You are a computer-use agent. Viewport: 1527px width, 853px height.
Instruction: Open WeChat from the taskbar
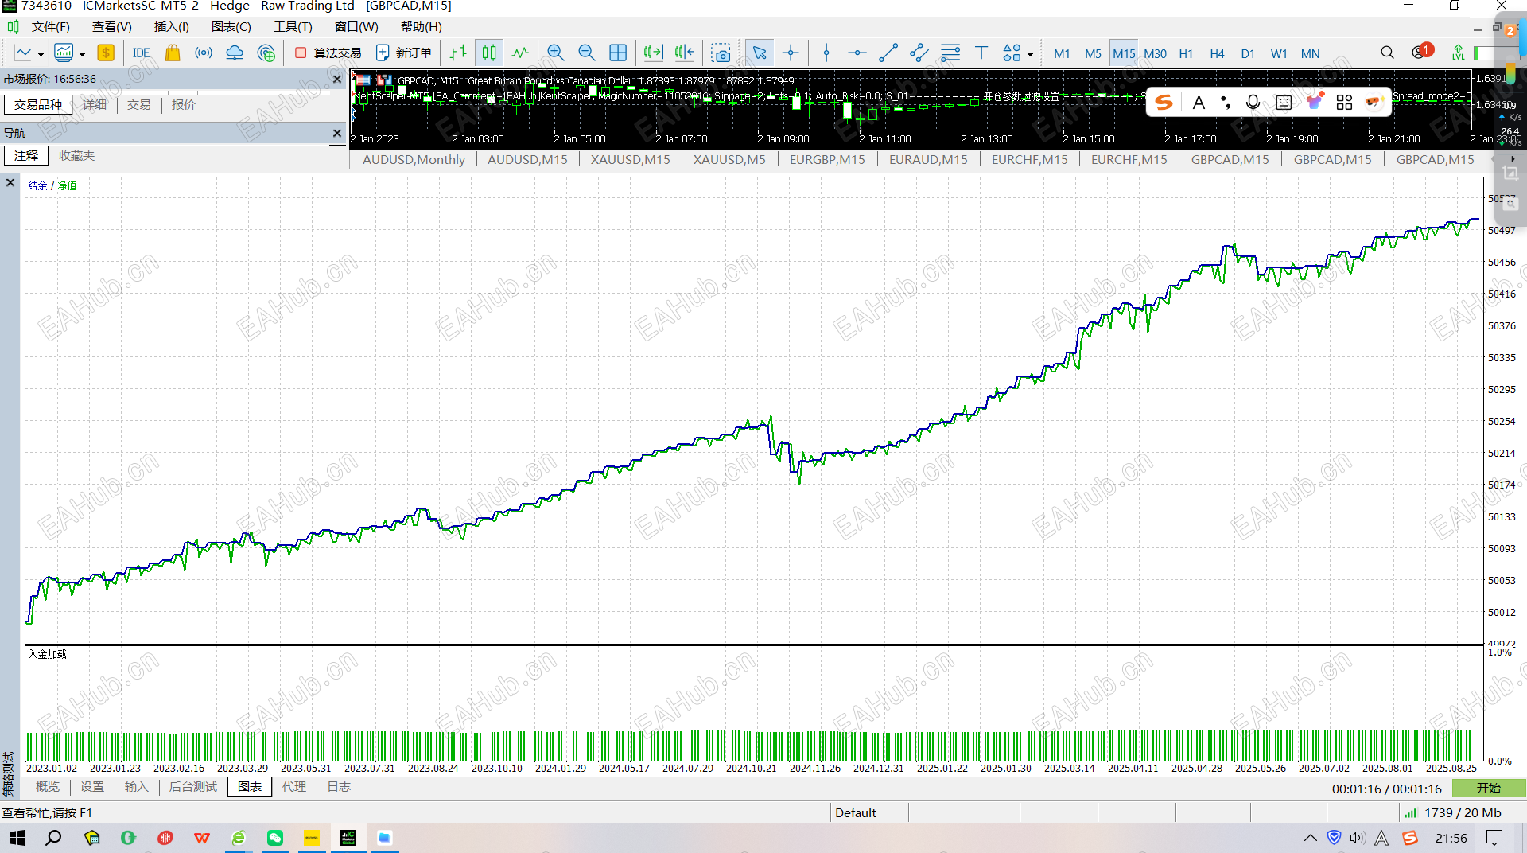coord(275,838)
